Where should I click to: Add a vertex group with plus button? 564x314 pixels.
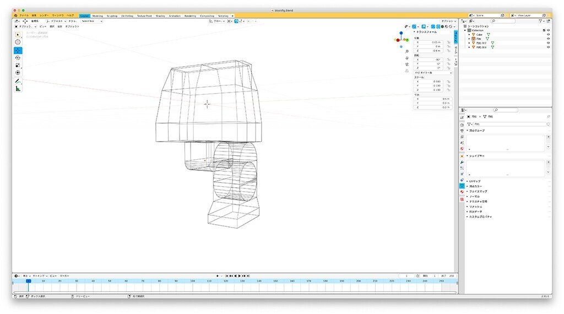click(x=548, y=137)
